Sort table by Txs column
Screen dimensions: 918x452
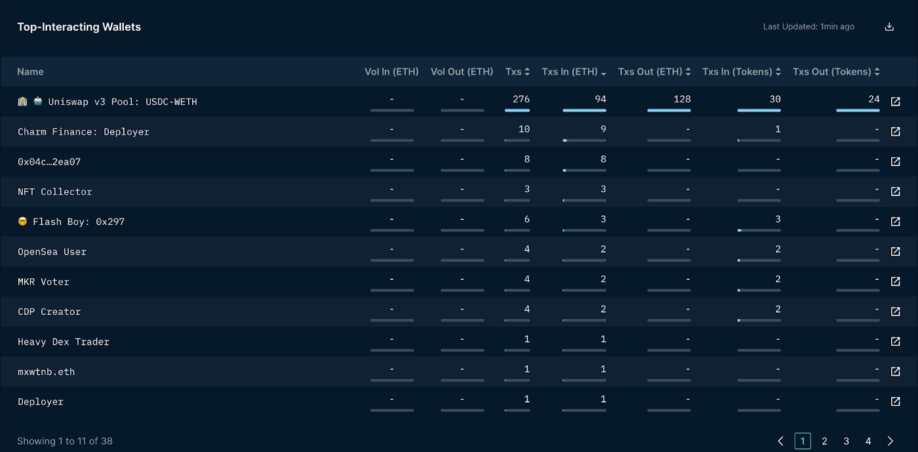[517, 72]
